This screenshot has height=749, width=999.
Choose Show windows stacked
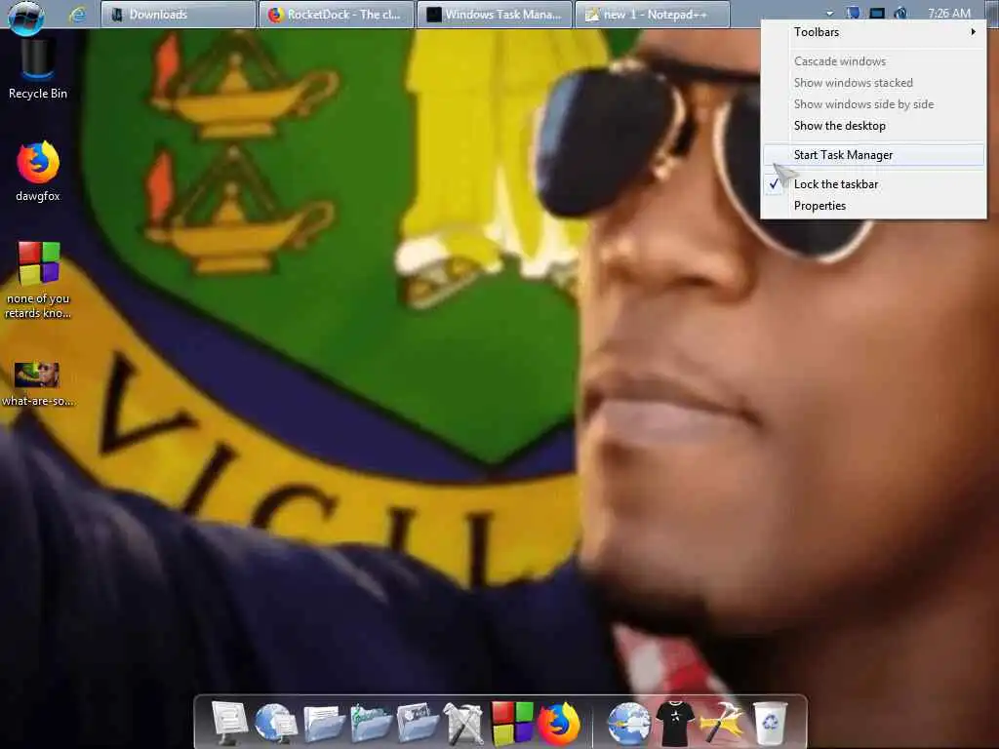coord(873,83)
